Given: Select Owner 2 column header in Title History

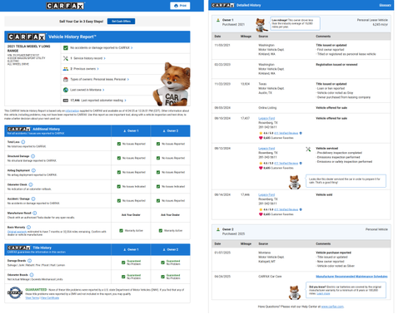Looking at the screenshot, I should [x=171, y=250].
